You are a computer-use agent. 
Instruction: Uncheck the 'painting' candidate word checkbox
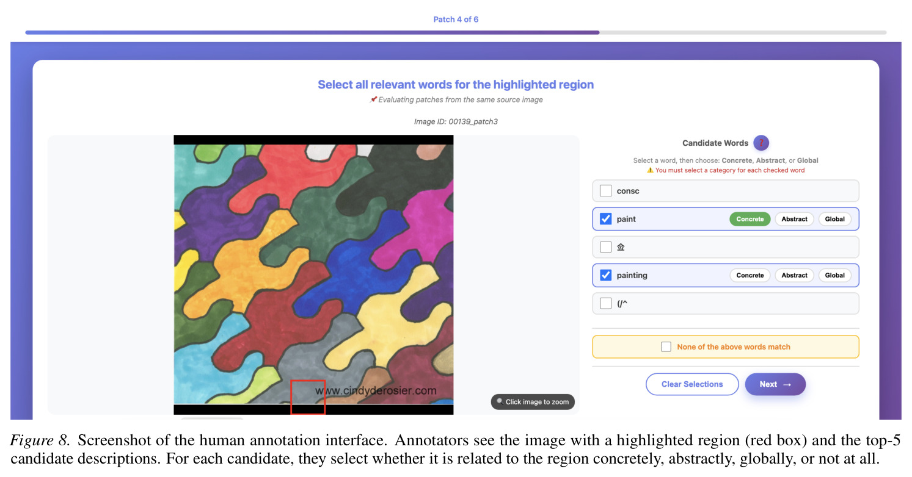click(x=605, y=275)
